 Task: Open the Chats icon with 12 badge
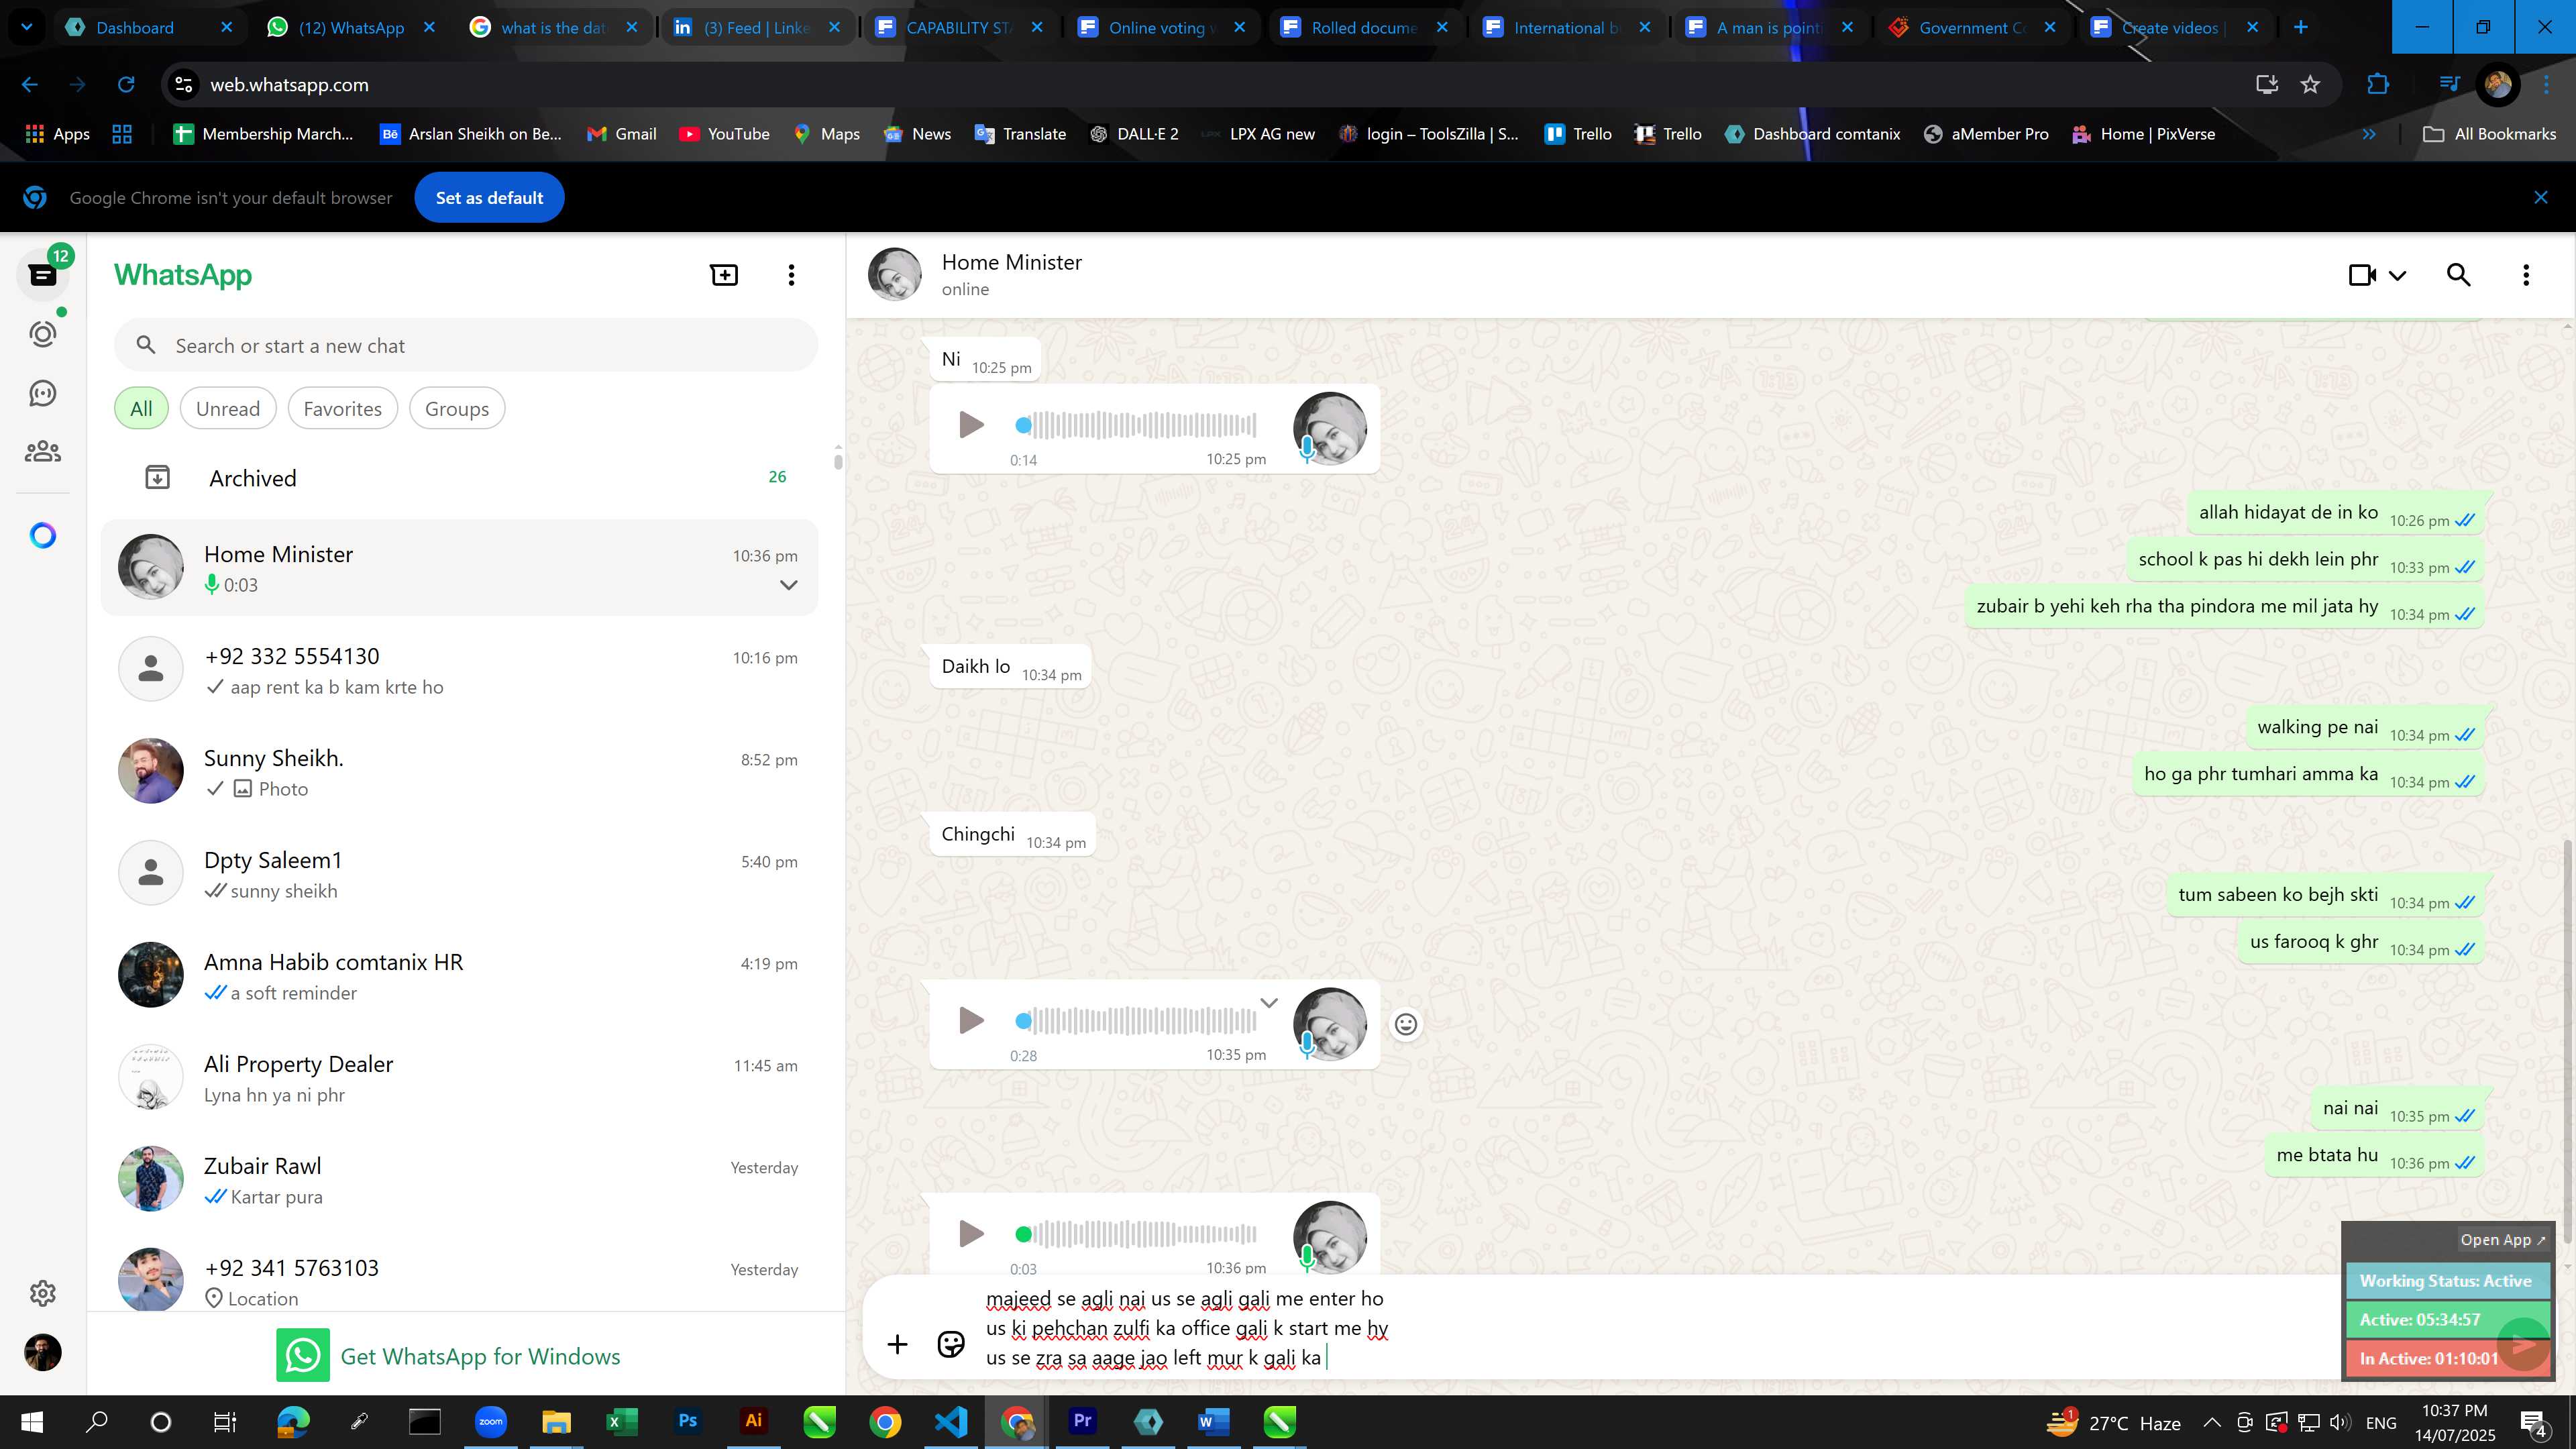point(43,275)
